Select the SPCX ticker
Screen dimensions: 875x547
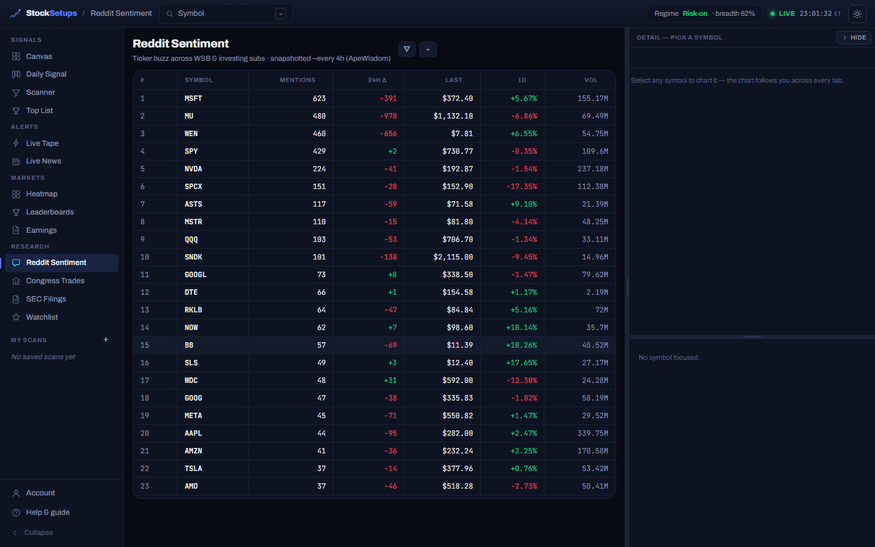[193, 187]
